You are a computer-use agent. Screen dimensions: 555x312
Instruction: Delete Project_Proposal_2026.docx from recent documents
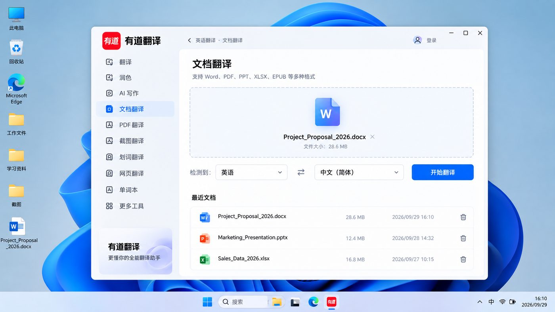463,217
